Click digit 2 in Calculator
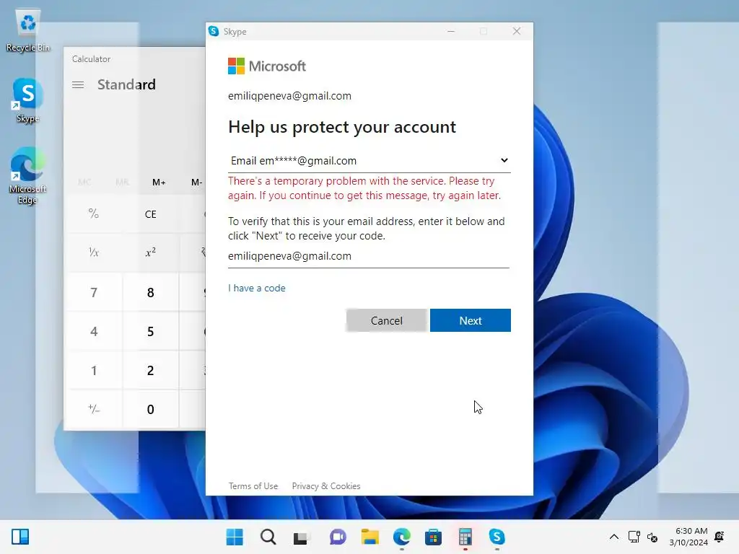This screenshot has width=739, height=554. click(x=150, y=370)
